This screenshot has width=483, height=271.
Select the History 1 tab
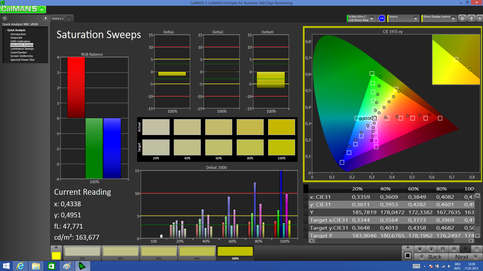point(58,19)
